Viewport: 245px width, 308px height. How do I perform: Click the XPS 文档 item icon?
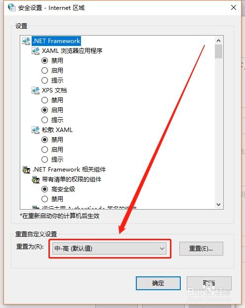[x=36, y=90]
